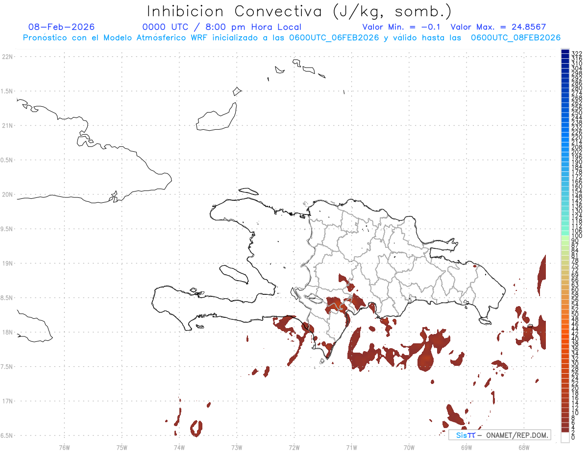Viewport: 588px width, 454px height.
Task: Click the '71W' longitude label
Action: coord(351,447)
